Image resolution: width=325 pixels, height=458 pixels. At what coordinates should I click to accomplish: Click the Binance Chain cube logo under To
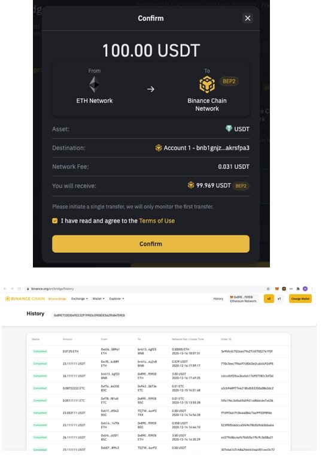(x=206, y=84)
